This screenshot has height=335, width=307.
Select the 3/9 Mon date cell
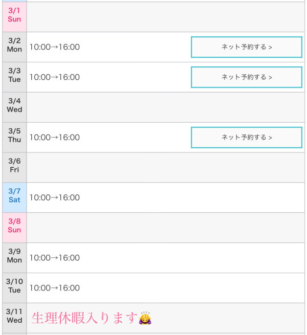[x=14, y=256]
